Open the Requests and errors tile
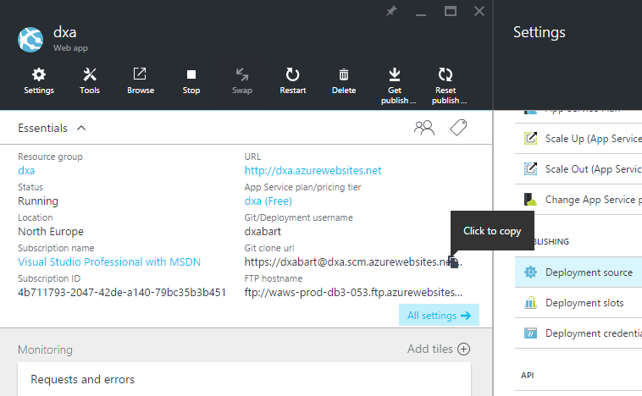 83,380
